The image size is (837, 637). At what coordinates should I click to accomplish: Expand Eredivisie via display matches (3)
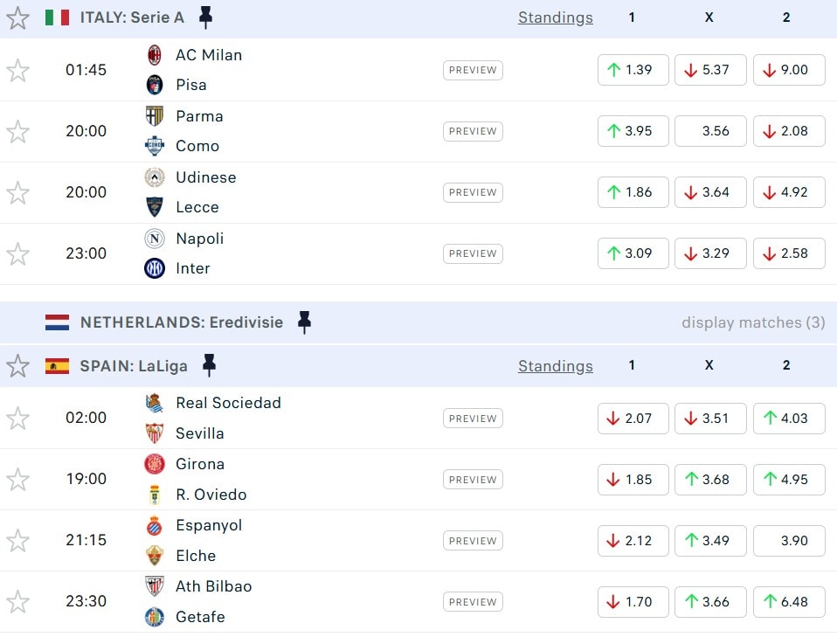753,322
